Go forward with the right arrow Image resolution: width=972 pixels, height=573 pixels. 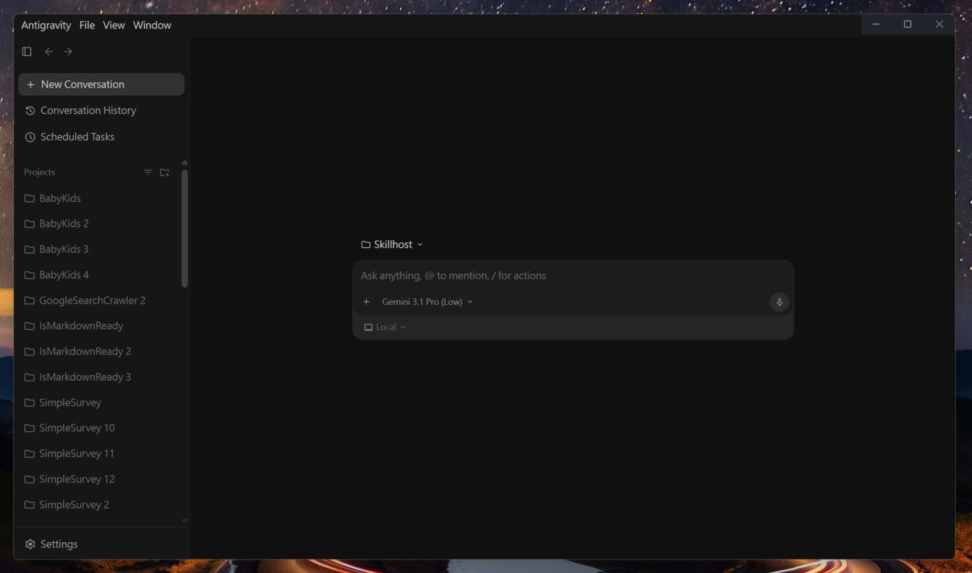(68, 51)
